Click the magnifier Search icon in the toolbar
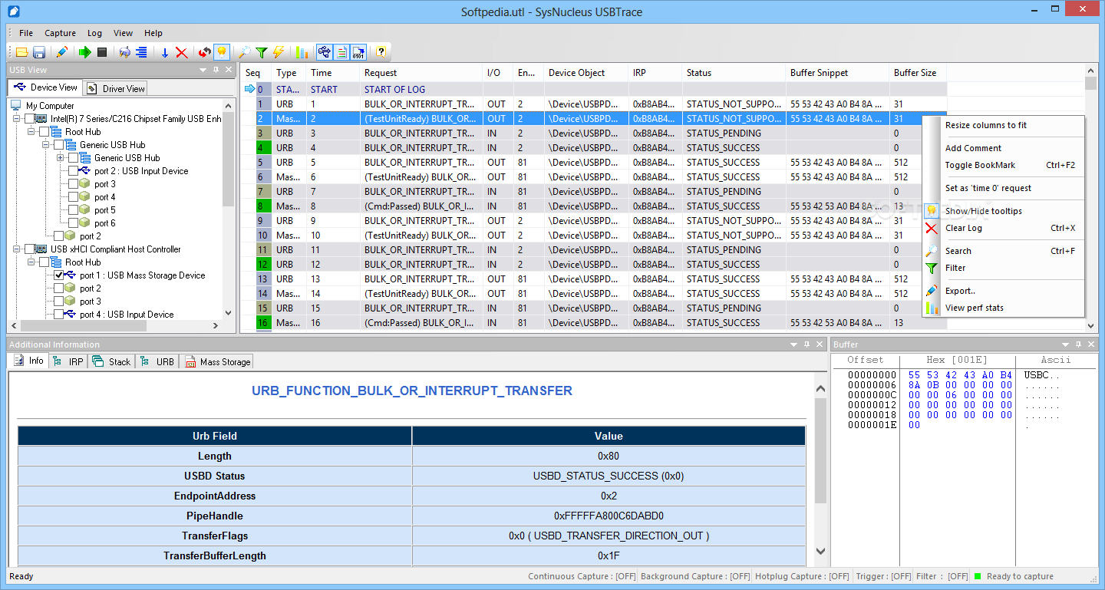The width and height of the screenshot is (1105, 590). [x=244, y=52]
